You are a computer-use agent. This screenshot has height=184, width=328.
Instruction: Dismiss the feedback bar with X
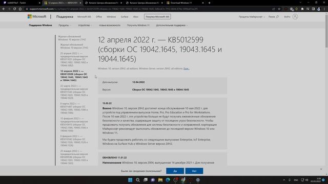coord(321,169)
